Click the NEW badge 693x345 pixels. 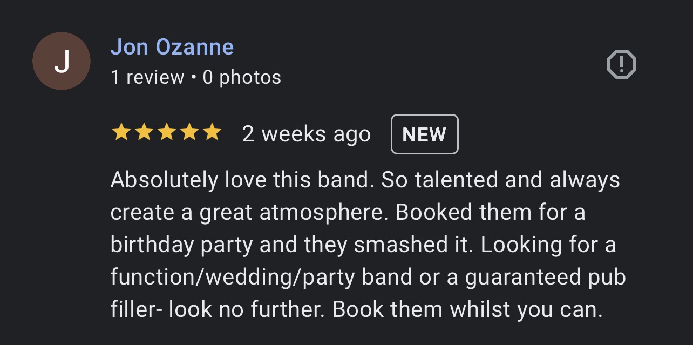point(424,134)
